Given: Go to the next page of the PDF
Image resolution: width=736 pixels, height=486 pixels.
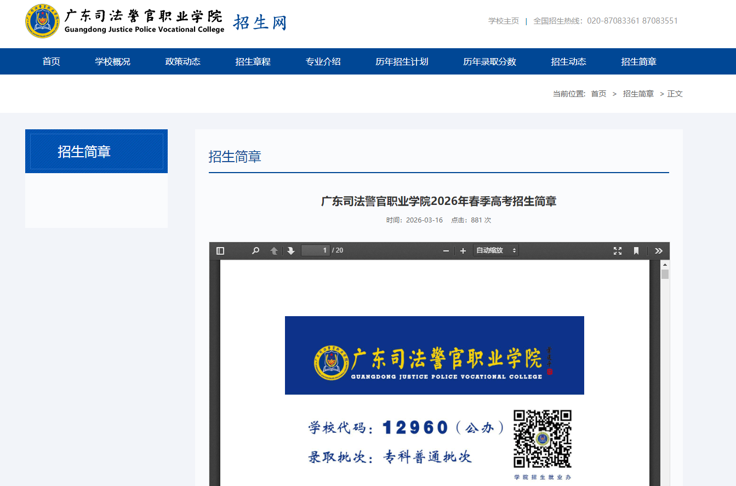Looking at the screenshot, I should click(x=290, y=250).
